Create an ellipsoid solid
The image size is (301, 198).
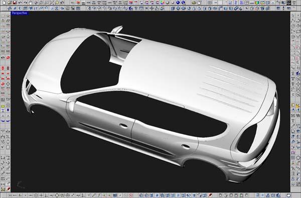point(183,8)
